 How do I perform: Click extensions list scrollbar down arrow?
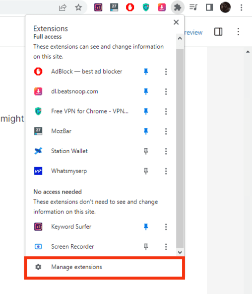[x=180, y=252]
